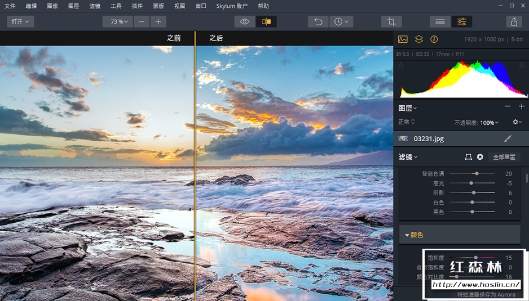Viewport: 529px width, 301px height.
Task: Click the 03231.jpg layer thumbnail
Action: pyautogui.click(x=403, y=138)
